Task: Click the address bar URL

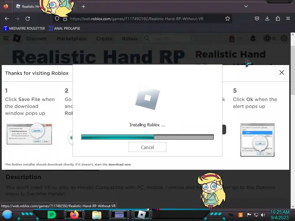Action: [137, 19]
